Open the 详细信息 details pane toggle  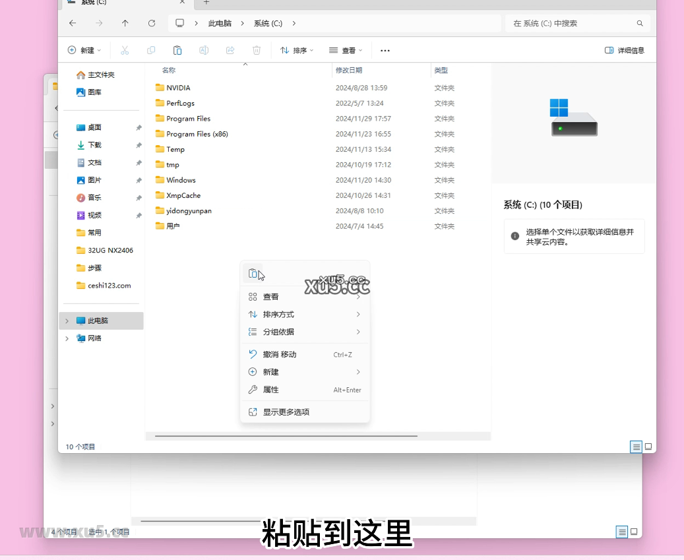click(623, 49)
